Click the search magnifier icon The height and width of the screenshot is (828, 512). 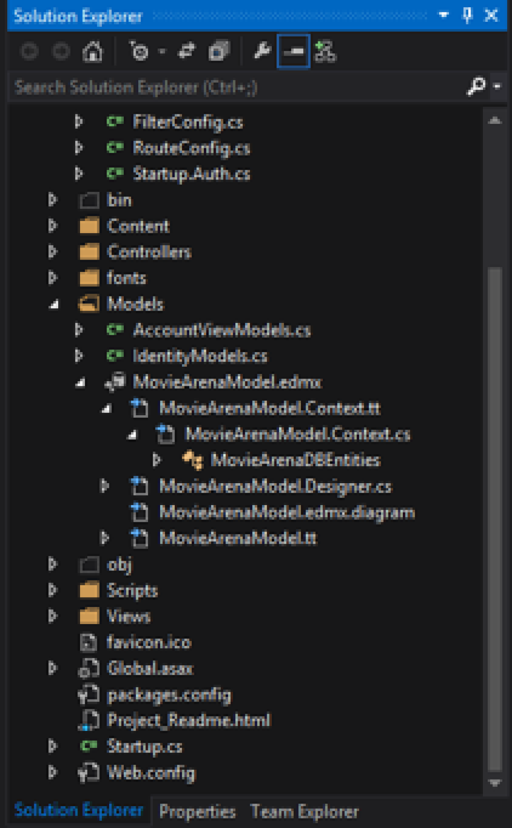coord(476,87)
